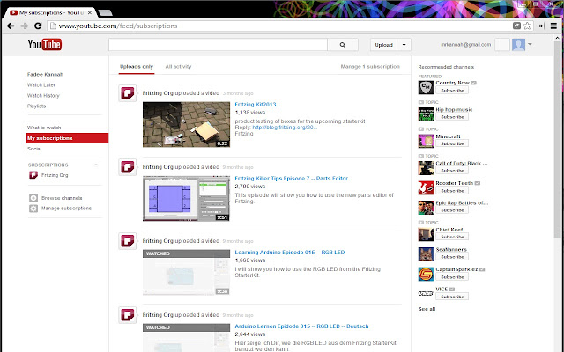Image resolution: width=564 pixels, height=352 pixels.
Task: Click in the YouTube search field
Action: (x=218, y=45)
